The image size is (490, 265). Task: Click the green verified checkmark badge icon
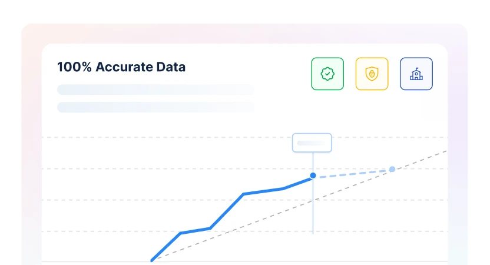pyautogui.click(x=327, y=74)
